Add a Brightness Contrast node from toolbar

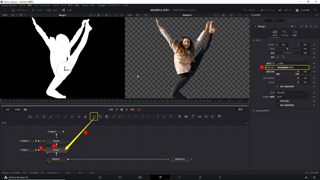(79, 117)
